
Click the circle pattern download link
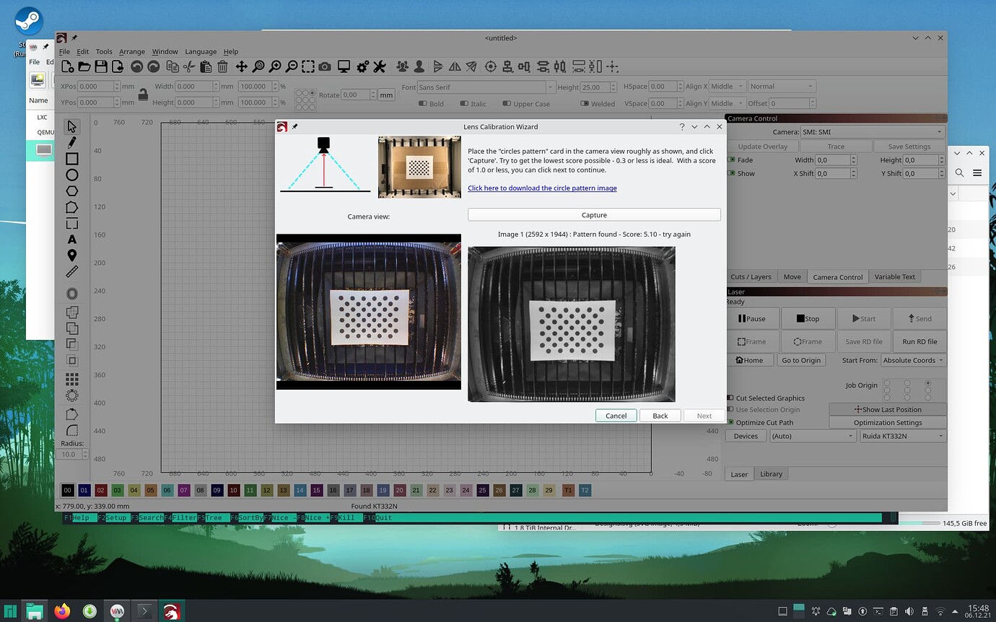tap(542, 188)
